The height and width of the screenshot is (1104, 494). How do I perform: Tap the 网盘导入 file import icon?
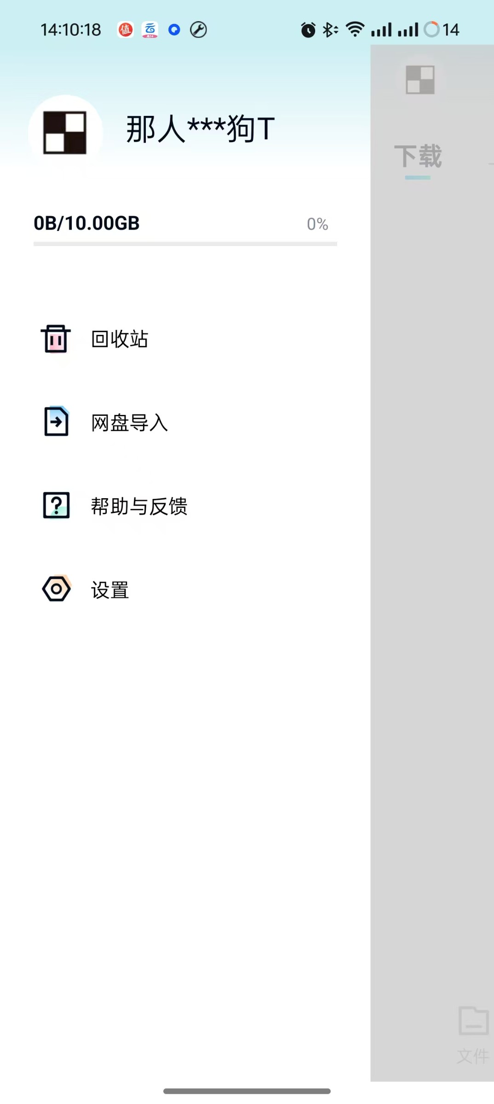pos(56,421)
